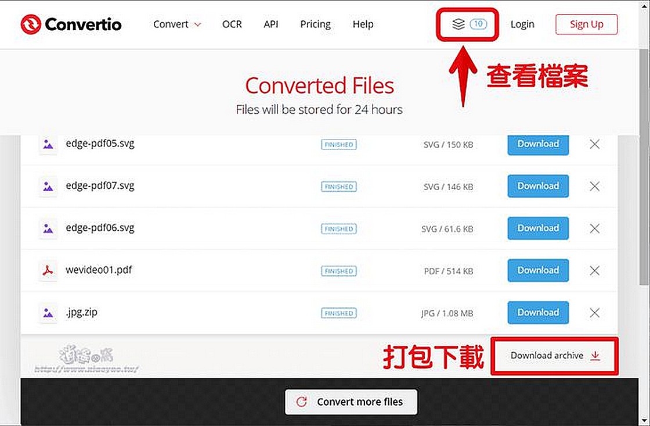Viewport: 650px width, 426px height.
Task: Download wevideo01.pdf
Action: click(x=538, y=270)
